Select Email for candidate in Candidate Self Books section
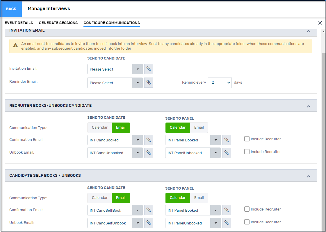The width and height of the screenshot is (326, 232). coord(121,198)
